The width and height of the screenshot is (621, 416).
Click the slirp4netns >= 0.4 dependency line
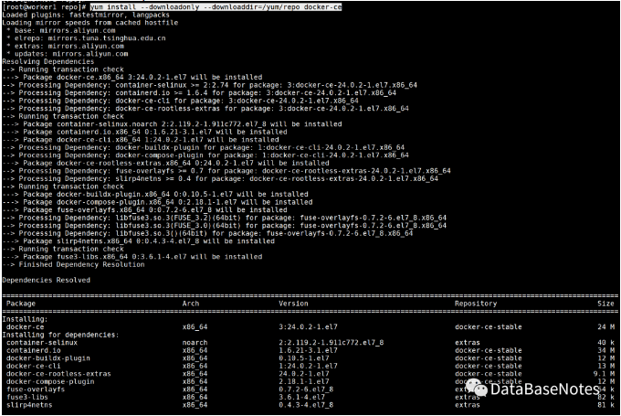220,178
